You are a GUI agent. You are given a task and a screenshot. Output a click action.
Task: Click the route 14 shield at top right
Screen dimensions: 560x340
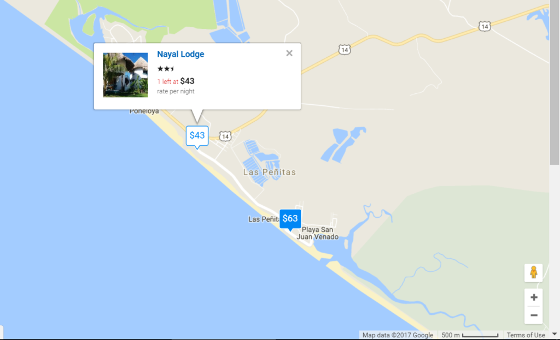[485, 26]
